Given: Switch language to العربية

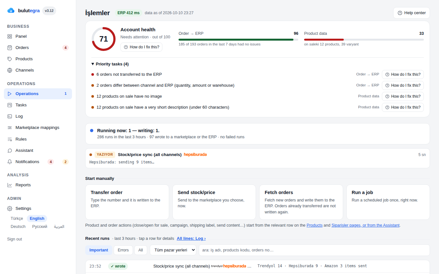Looking at the screenshot, I should click(x=59, y=227).
